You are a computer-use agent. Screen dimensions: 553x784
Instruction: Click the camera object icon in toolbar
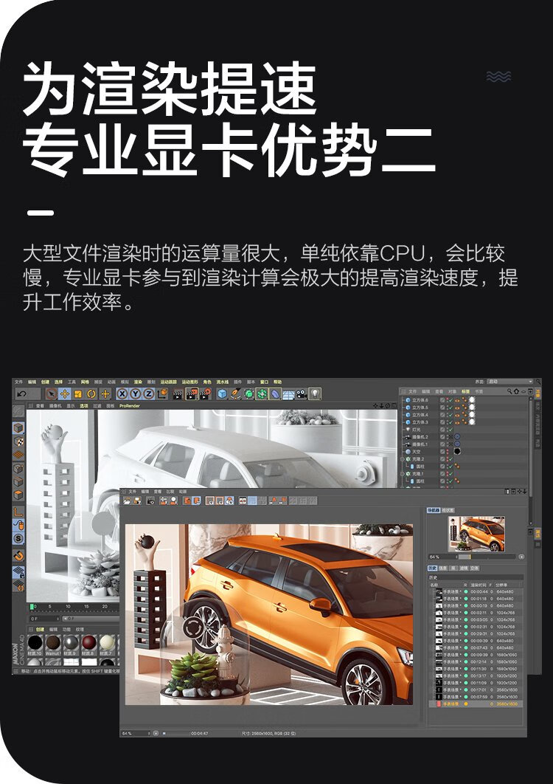point(302,394)
